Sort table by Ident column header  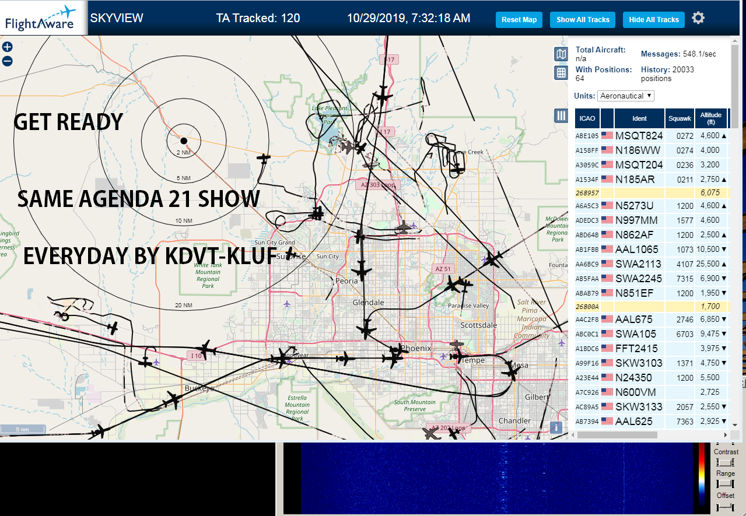(639, 118)
